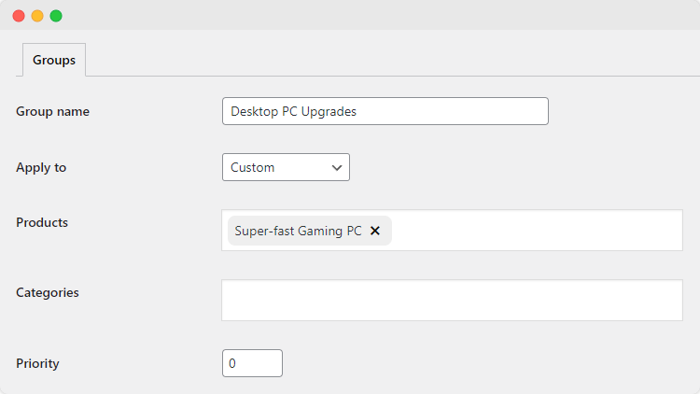Viewport: 700px width, 394px height.
Task: Open the Apply to dropdown
Action: (286, 167)
